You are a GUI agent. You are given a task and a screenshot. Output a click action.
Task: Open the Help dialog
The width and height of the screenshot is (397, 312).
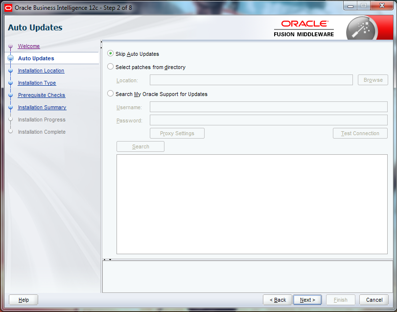[x=23, y=300]
